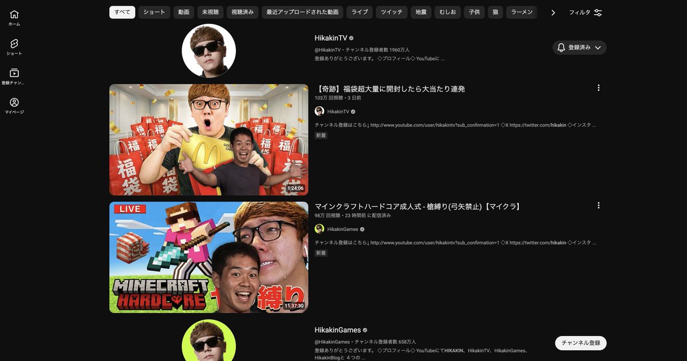Click the verified badge next to HikakinTV
The width and height of the screenshot is (687, 361).
350,37
